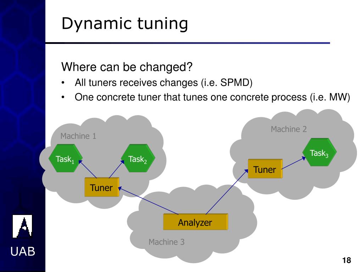The image size is (363, 272).
Task: Click the UAB logo emblem
Action: pyautogui.click(x=22, y=226)
